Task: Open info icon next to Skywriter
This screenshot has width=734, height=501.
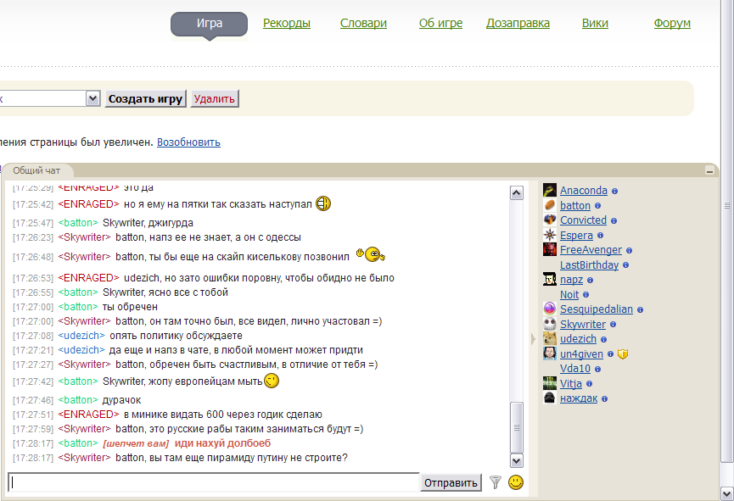Action: click(x=614, y=325)
